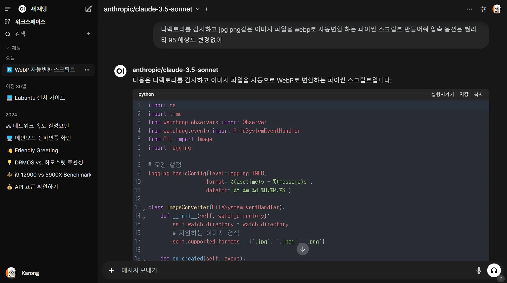Click the Karong username at the sidebar bottom
Viewport: 507px width, 283px height.
pos(30,273)
